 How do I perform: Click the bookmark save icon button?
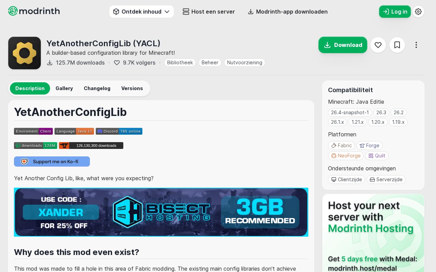tap(397, 45)
